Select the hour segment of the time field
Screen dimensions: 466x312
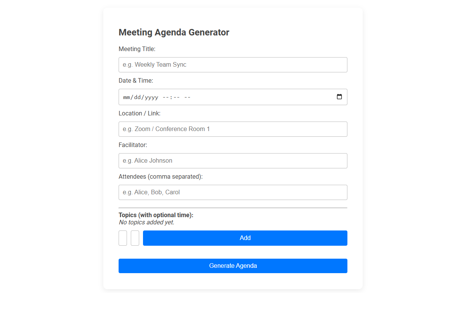(x=165, y=97)
